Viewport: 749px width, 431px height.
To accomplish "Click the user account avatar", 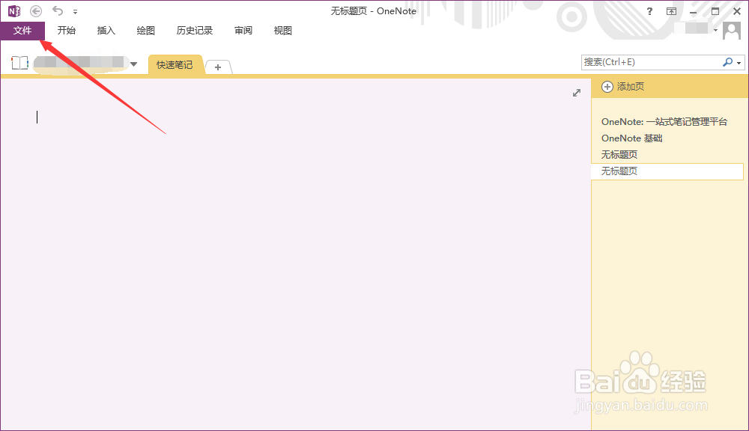I will pyautogui.click(x=732, y=31).
